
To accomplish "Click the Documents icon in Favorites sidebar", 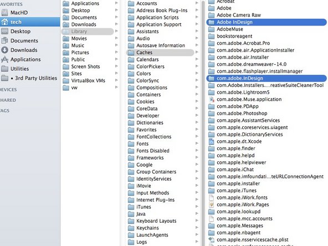I will [4, 40].
